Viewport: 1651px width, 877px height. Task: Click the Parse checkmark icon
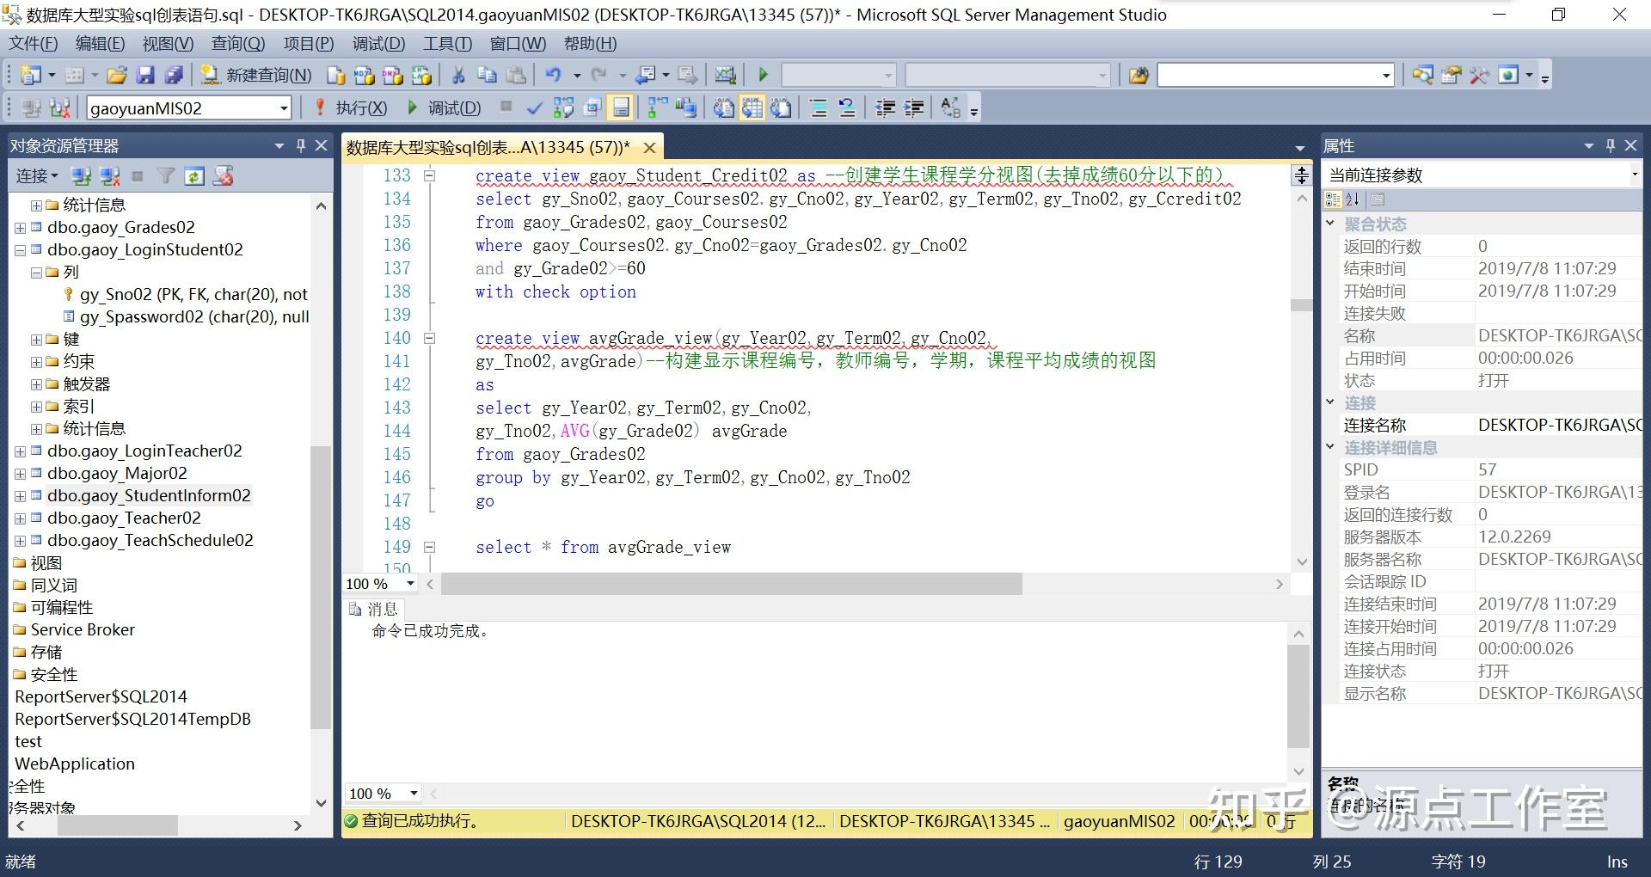point(534,108)
